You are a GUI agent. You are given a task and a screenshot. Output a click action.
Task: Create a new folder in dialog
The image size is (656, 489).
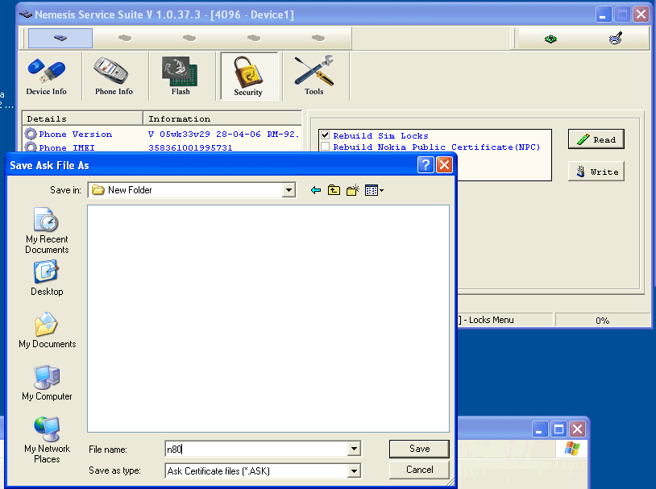tap(353, 190)
